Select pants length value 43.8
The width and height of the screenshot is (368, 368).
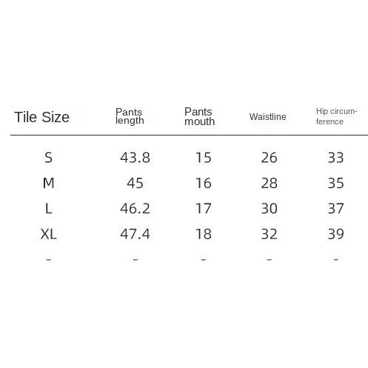135,158
